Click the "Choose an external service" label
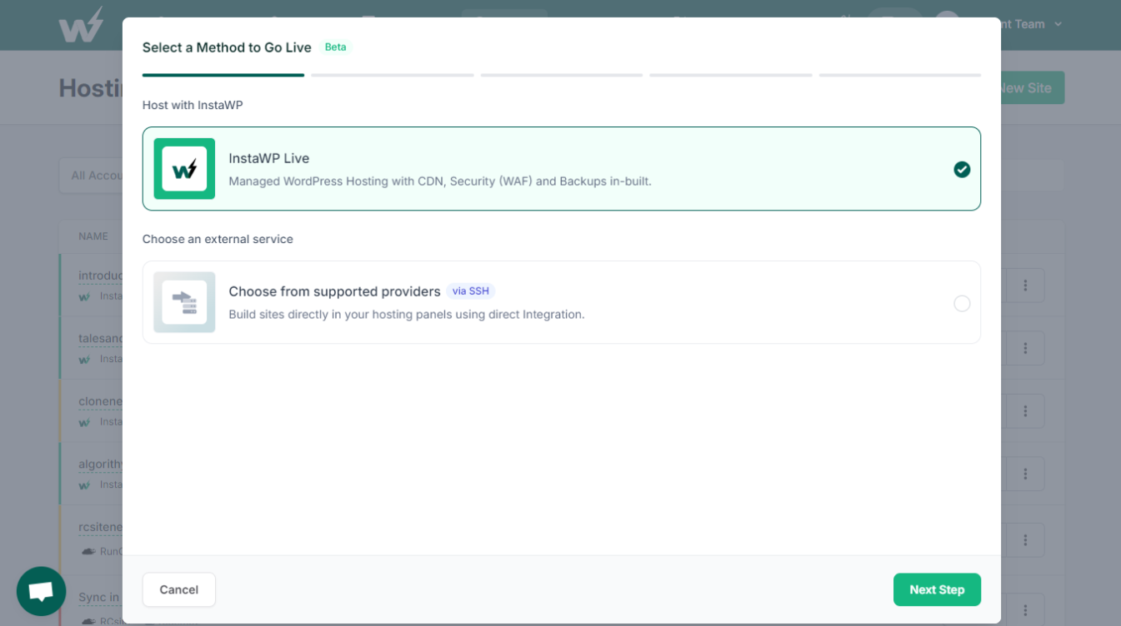1121x626 pixels. [x=218, y=239]
